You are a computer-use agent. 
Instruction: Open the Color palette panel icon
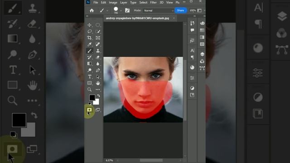202,23
